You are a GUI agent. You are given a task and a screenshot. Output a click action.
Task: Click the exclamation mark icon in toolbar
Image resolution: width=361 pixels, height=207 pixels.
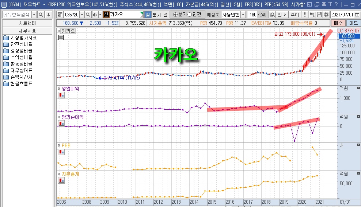[x=305, y=15]
